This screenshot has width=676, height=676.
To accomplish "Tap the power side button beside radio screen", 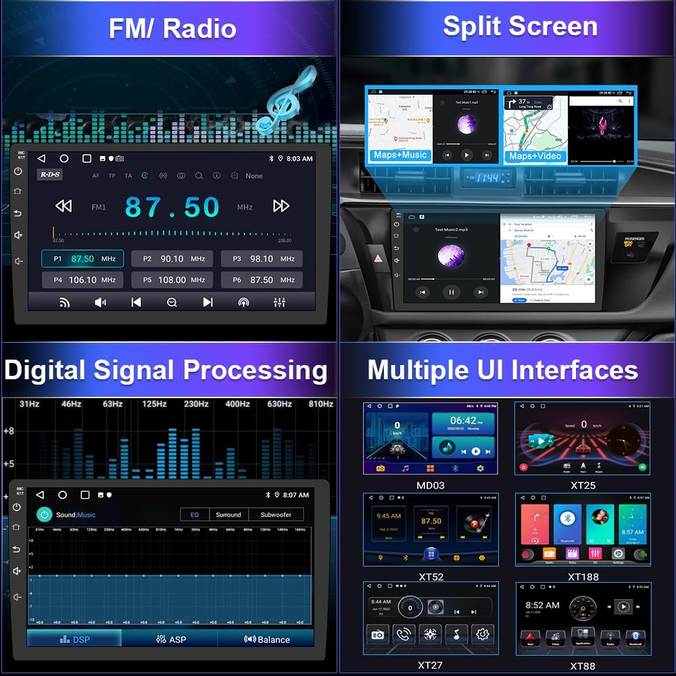I will tap(18, 171).
